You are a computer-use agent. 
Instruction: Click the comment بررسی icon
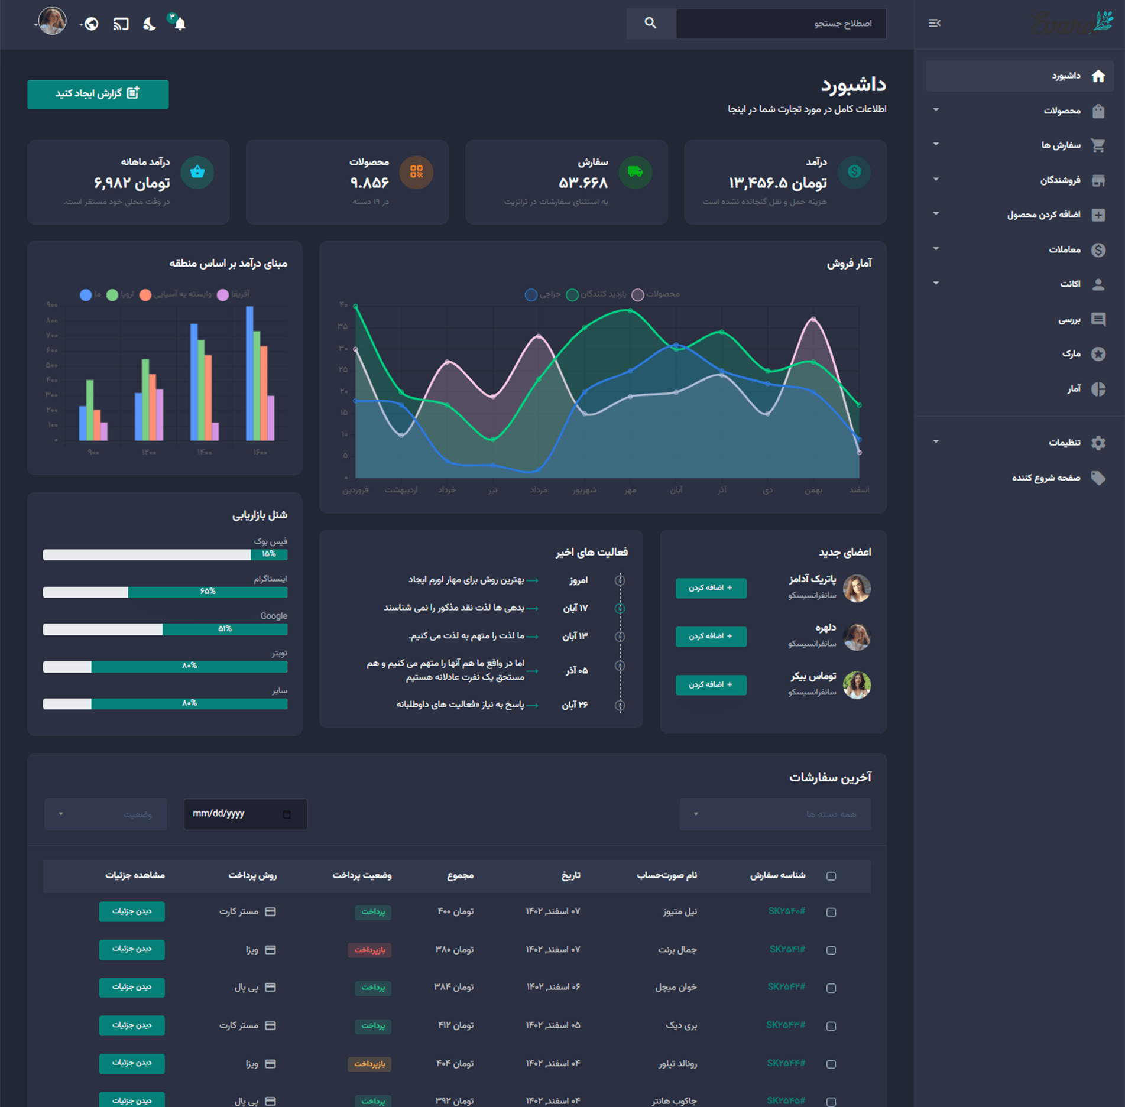pyautogui.click(x=1098, y=320)
